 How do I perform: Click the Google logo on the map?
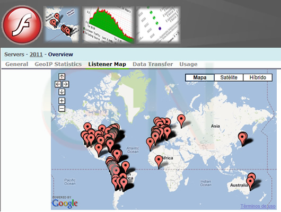pyautogui.click(x=65, y=204)
